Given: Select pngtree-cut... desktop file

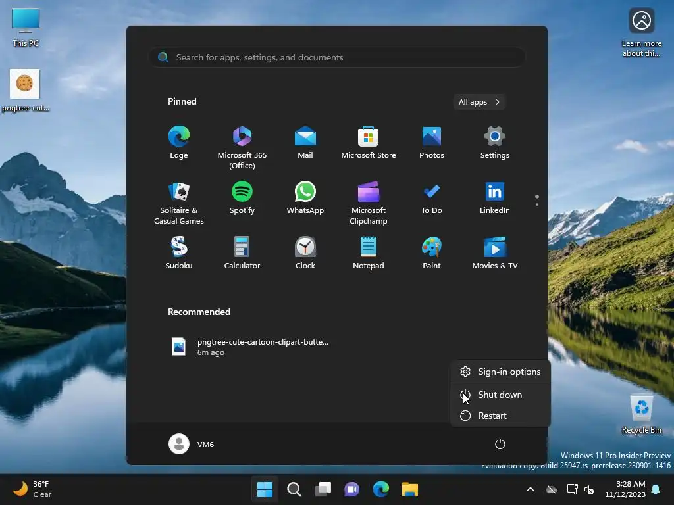Looking at the screenshot, I should click(x=25, y=91).
